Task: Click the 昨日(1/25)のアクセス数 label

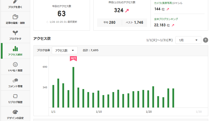Action: click(x=122, y=3)
